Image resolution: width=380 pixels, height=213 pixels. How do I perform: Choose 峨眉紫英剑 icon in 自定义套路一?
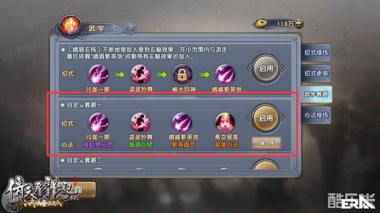coord(182,123)
